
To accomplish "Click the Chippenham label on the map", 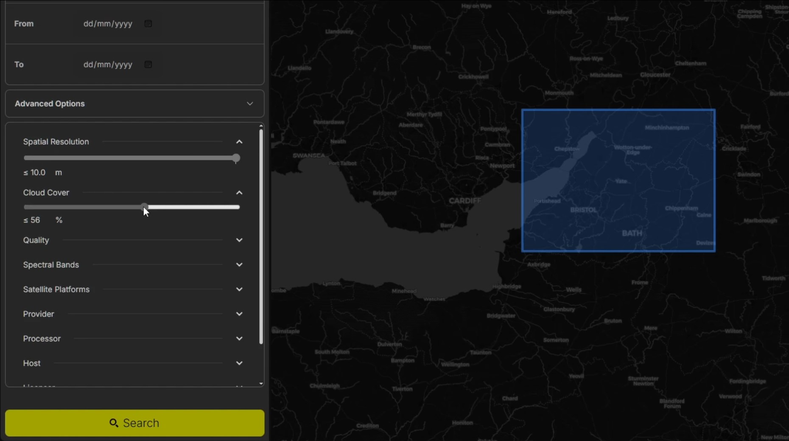I will tap(681, 208).
